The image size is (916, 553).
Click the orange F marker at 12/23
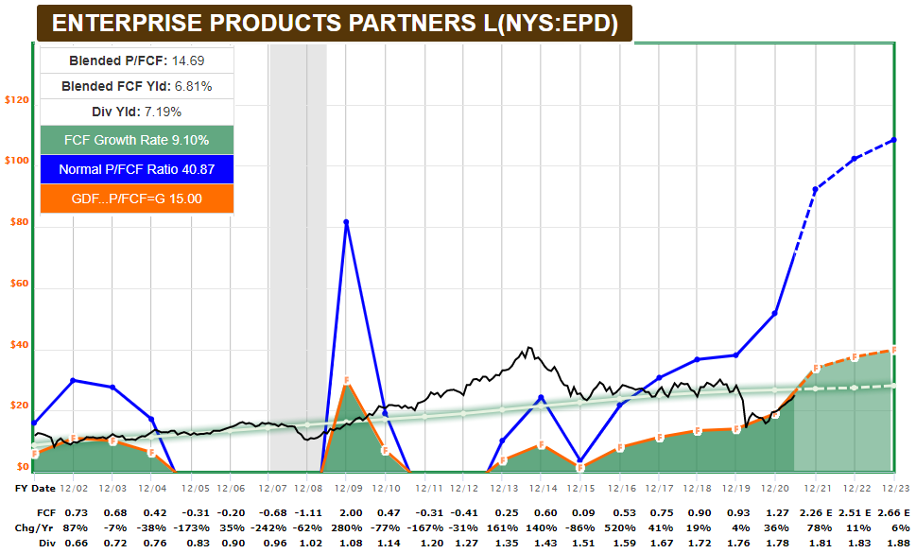pyautogui.click(x=894, y=350)
